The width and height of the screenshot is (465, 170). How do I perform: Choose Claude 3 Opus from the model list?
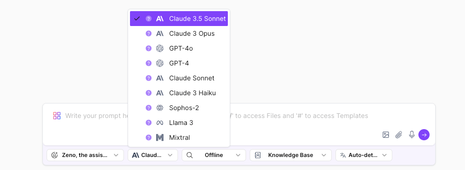[179, 33]
